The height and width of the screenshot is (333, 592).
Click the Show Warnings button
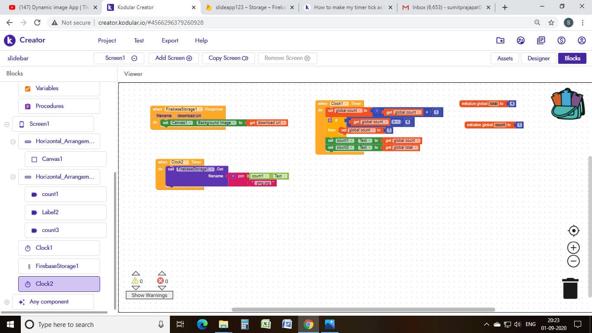(150, 295)
